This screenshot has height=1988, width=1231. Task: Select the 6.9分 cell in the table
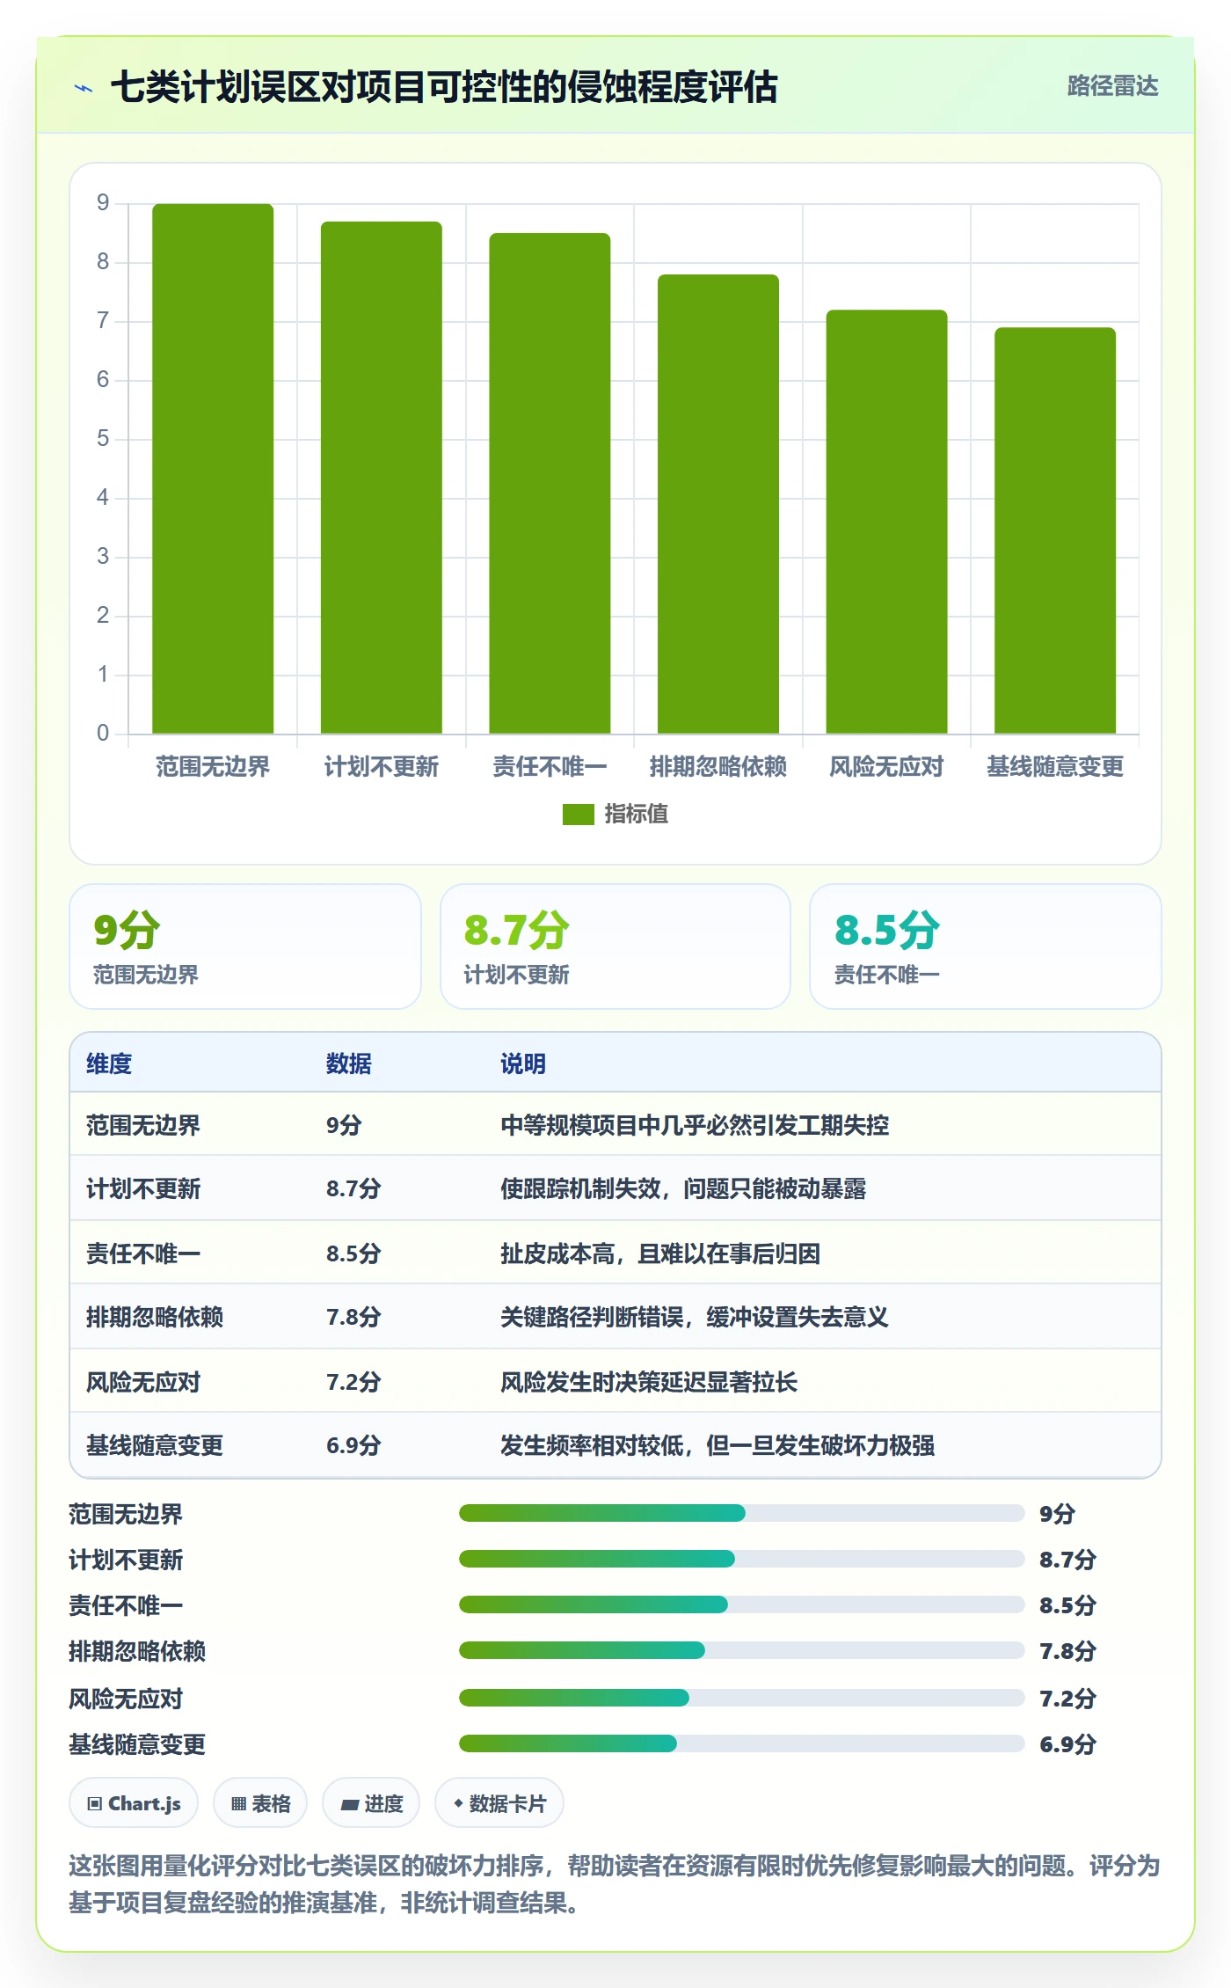pos(353,1445)
